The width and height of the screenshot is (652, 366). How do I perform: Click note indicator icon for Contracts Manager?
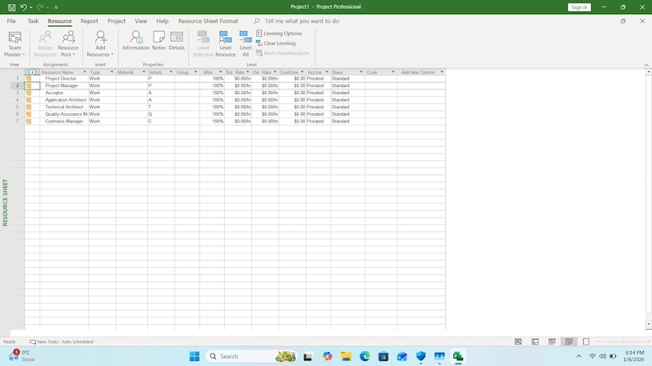tap(28, 121)
